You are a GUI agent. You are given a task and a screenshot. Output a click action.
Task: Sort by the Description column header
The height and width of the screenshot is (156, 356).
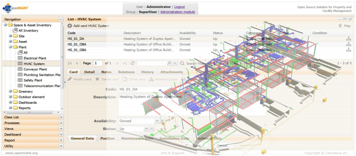(150, 33)
